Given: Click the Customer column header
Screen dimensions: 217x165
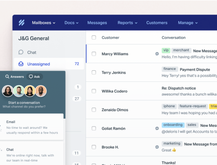Looking at the screenshot, I should 111,37.
